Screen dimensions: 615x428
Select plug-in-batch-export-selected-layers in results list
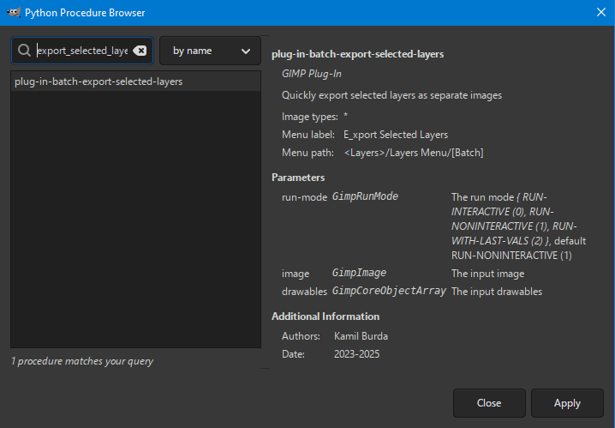[99, 81]
